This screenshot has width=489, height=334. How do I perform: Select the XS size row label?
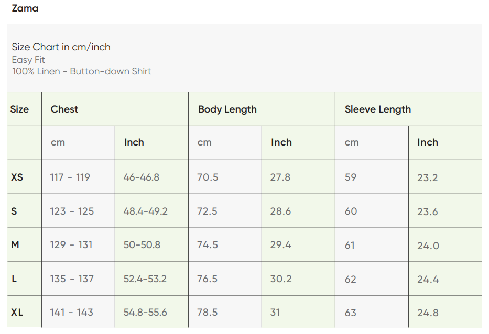pos(17,177)
